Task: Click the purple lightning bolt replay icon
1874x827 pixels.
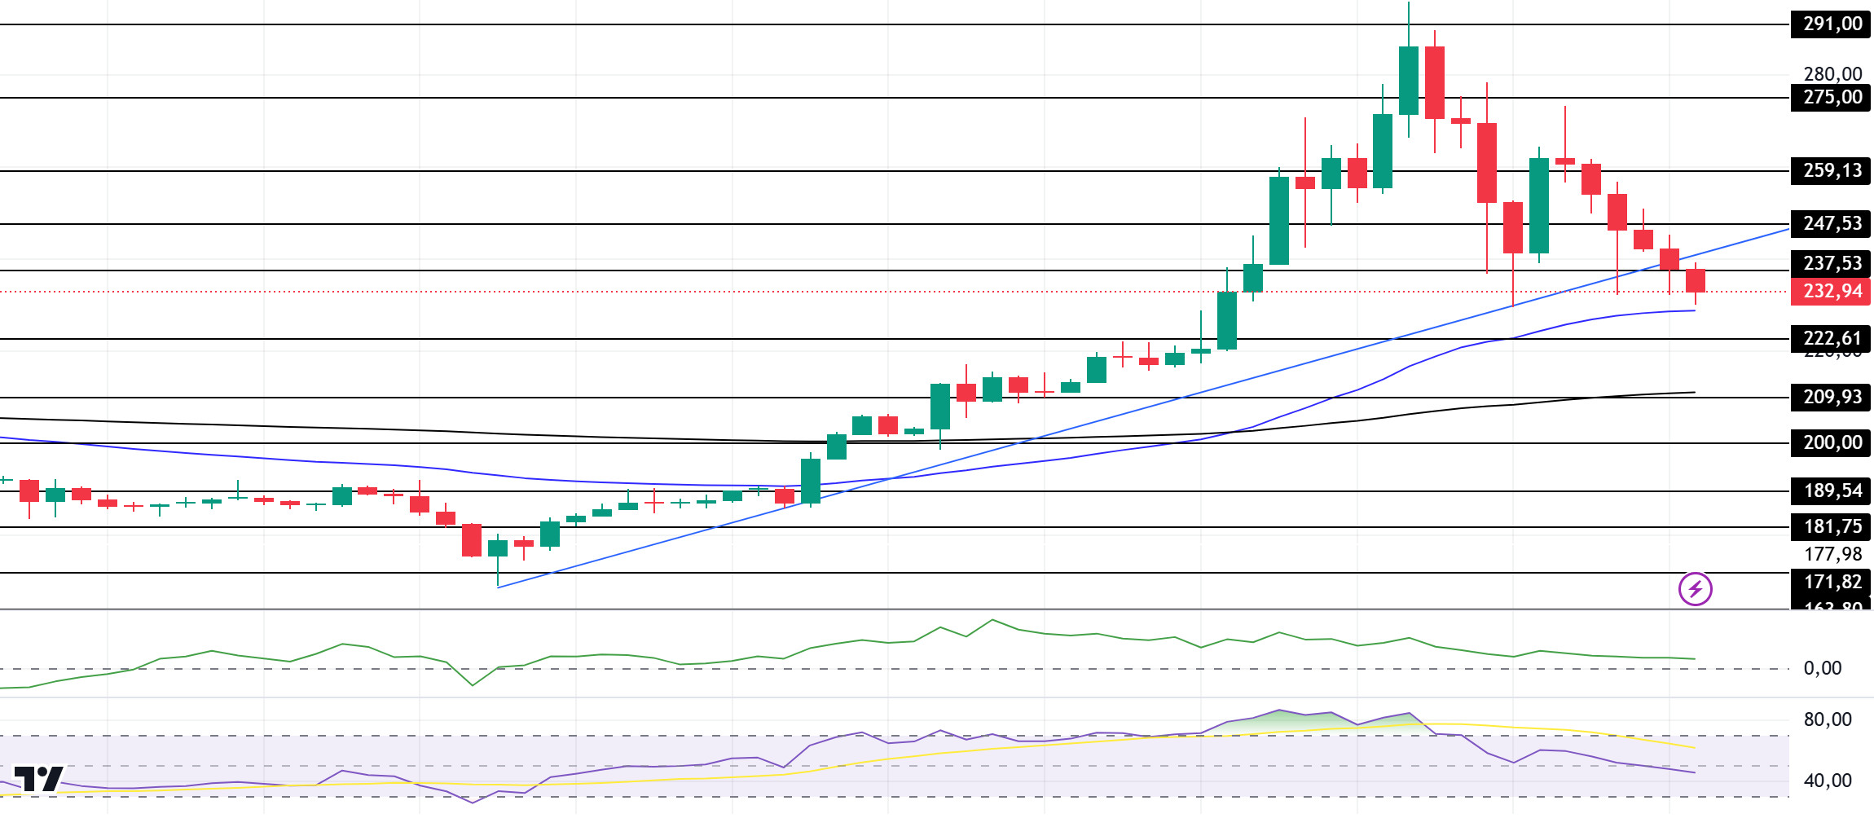Action: click(1695, 588)
